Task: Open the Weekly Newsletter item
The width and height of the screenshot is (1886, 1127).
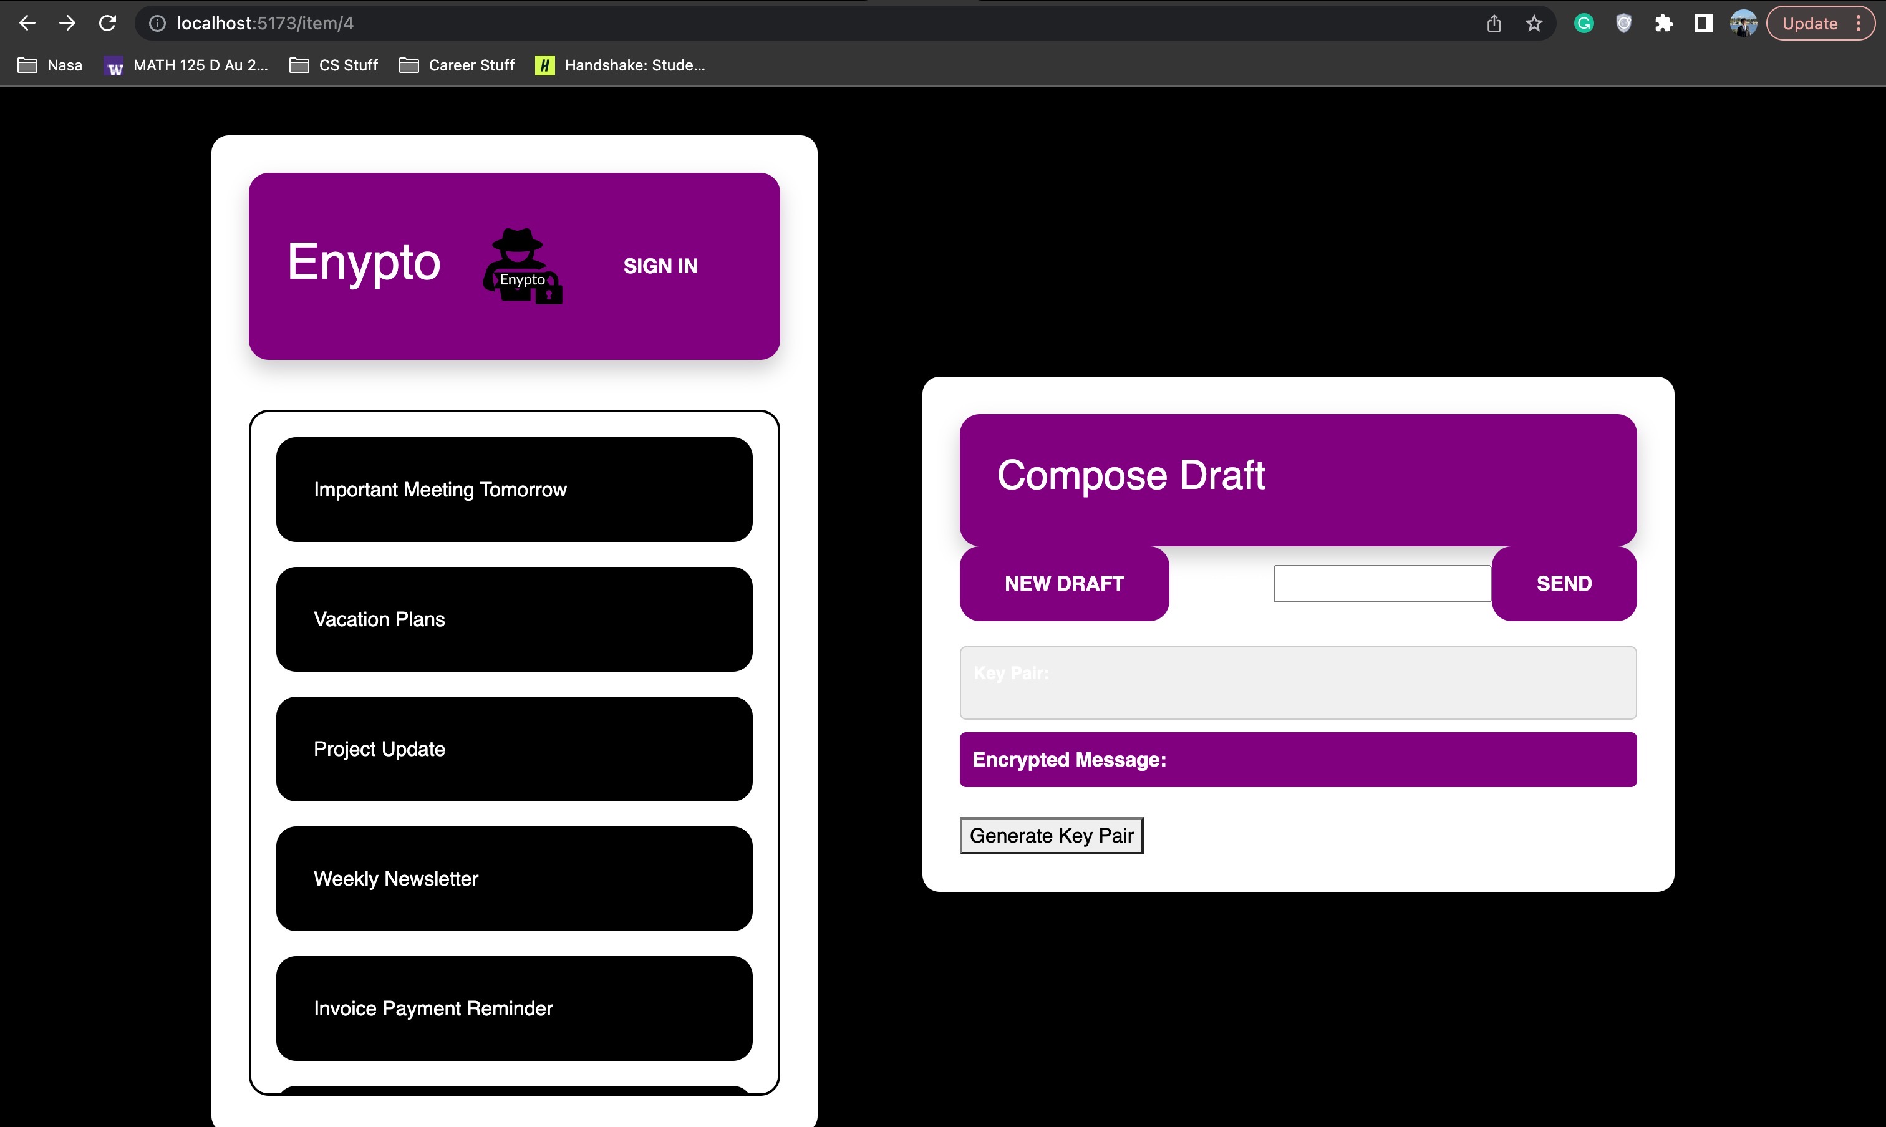Action: [x=514, y=879]
